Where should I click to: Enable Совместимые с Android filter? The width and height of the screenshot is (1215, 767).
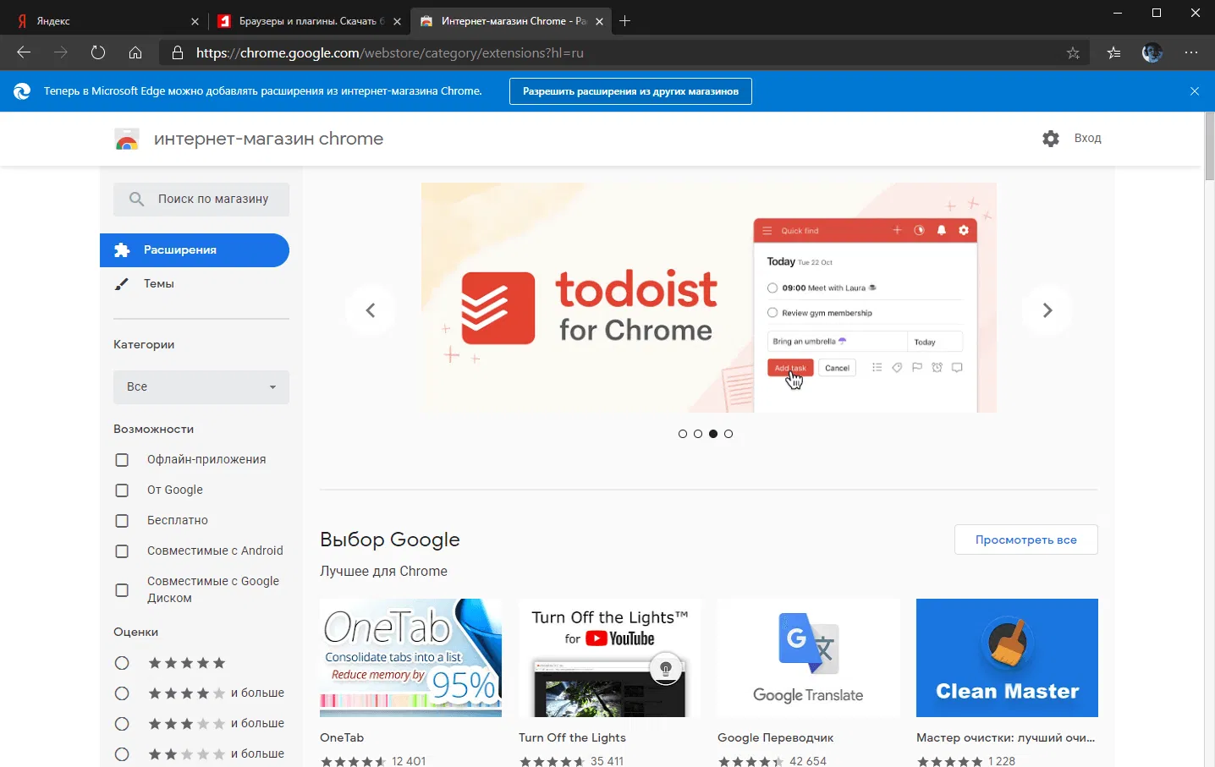[x=122, y=551]
